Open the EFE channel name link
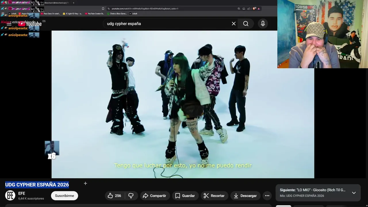The width and height of the screenshot is (368, 207). click(22, 193)
